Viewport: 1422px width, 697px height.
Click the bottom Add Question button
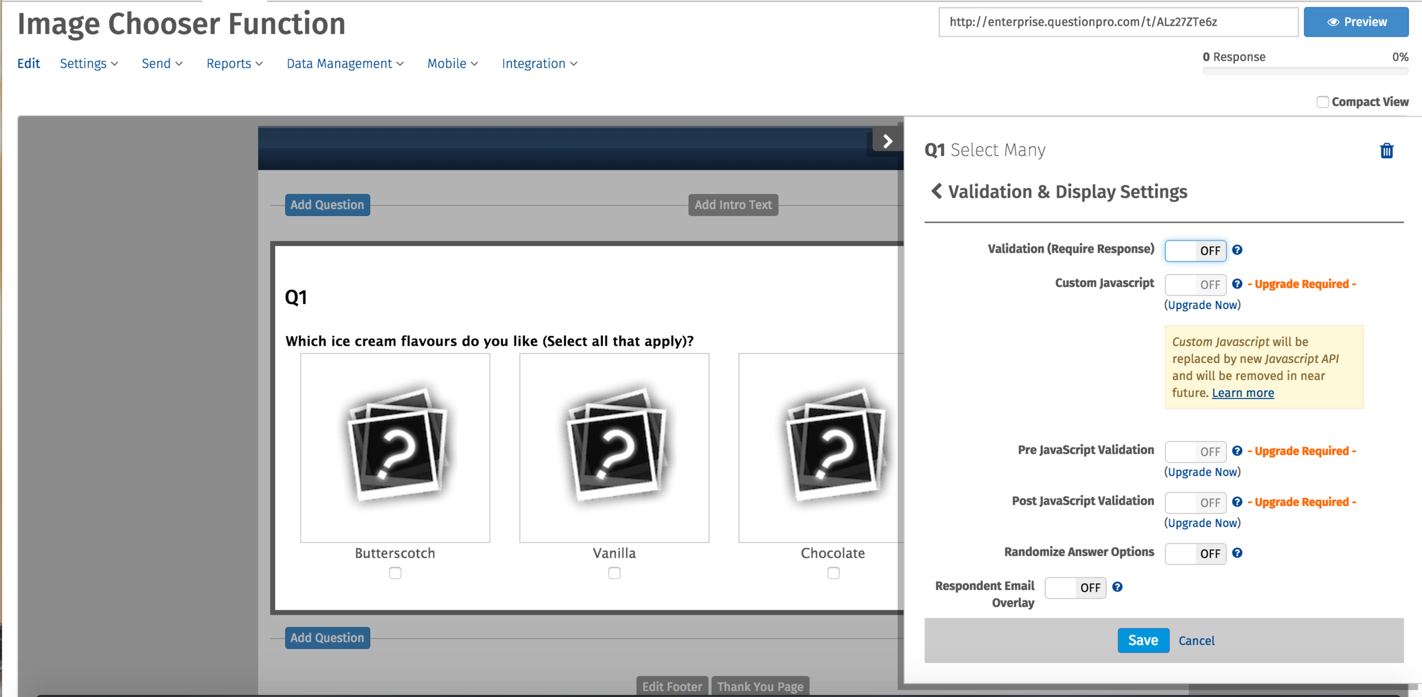click(327, 638)
